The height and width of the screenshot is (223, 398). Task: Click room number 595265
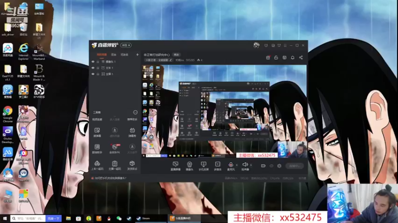click(190, 60)
